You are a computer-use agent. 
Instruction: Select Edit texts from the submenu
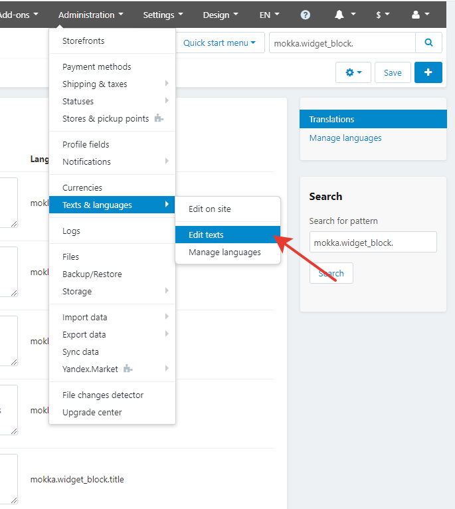(x=207, y=235)
